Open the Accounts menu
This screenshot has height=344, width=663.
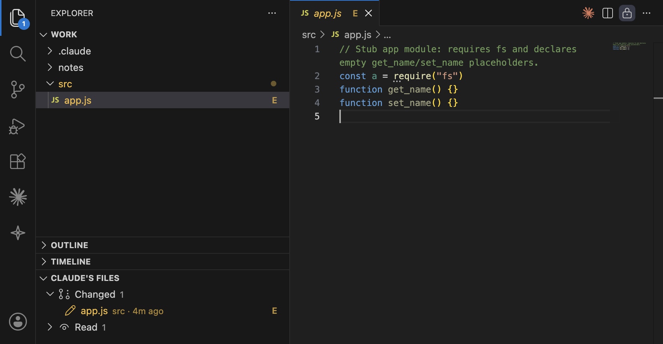coord(18,321)
